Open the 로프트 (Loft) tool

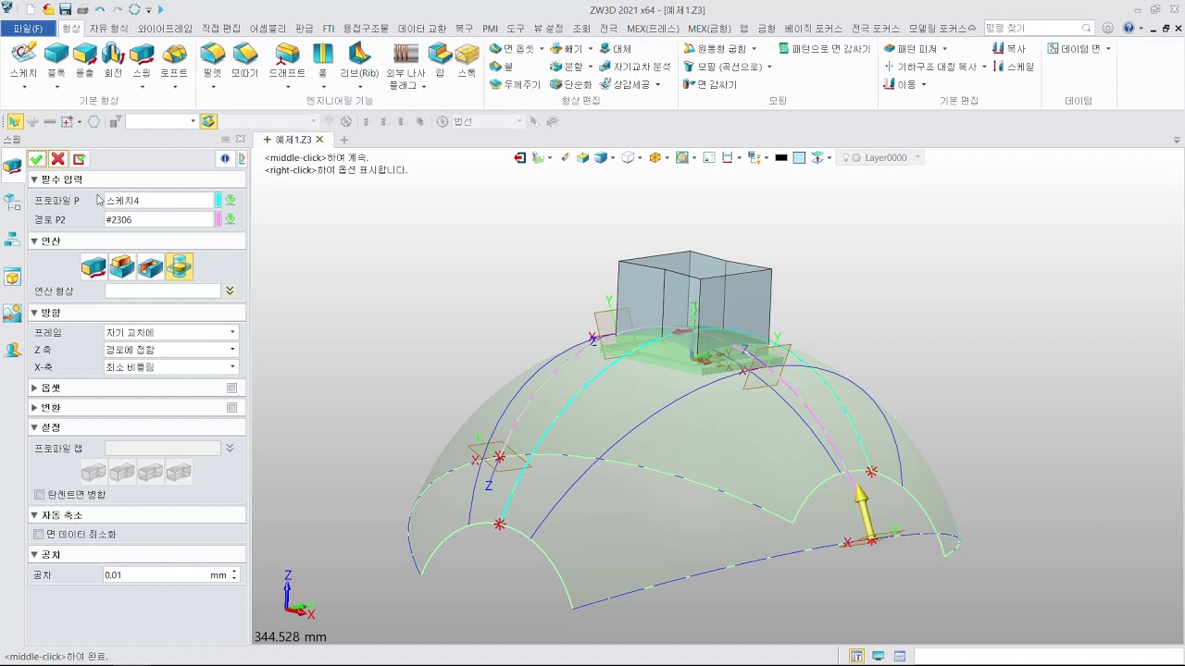[174, 54]
